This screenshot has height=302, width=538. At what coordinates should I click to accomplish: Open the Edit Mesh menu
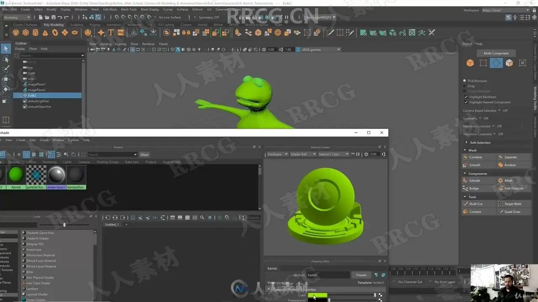(110, 9)
